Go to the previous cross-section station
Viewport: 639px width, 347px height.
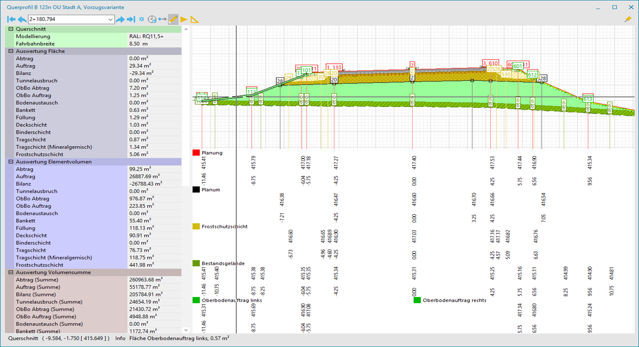point(22,19)
